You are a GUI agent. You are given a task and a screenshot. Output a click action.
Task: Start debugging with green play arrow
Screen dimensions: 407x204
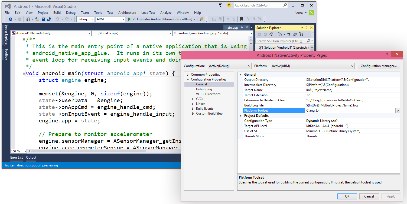click(x=129, y=19)
